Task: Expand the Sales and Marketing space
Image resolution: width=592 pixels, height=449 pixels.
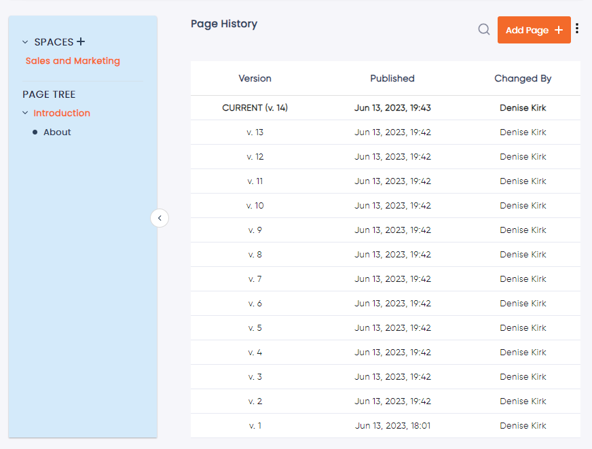Action: point(73,60)
